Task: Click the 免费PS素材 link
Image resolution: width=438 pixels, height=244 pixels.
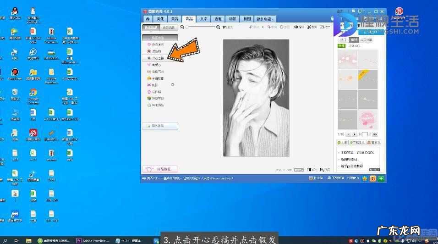Action: pos(349,159)
